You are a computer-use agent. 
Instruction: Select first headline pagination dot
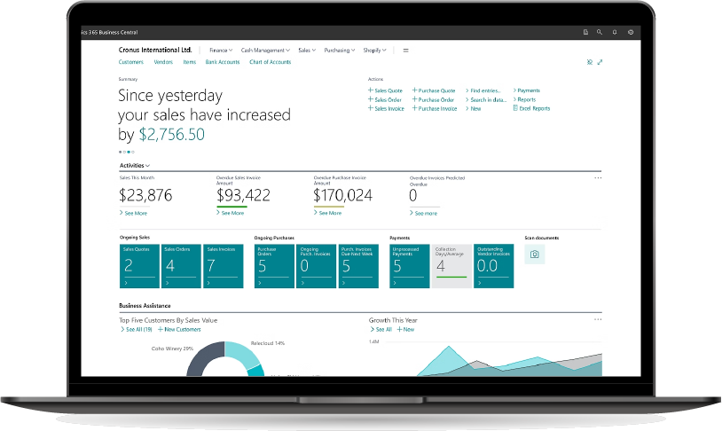pyautogui.click(x=120, y=152)
